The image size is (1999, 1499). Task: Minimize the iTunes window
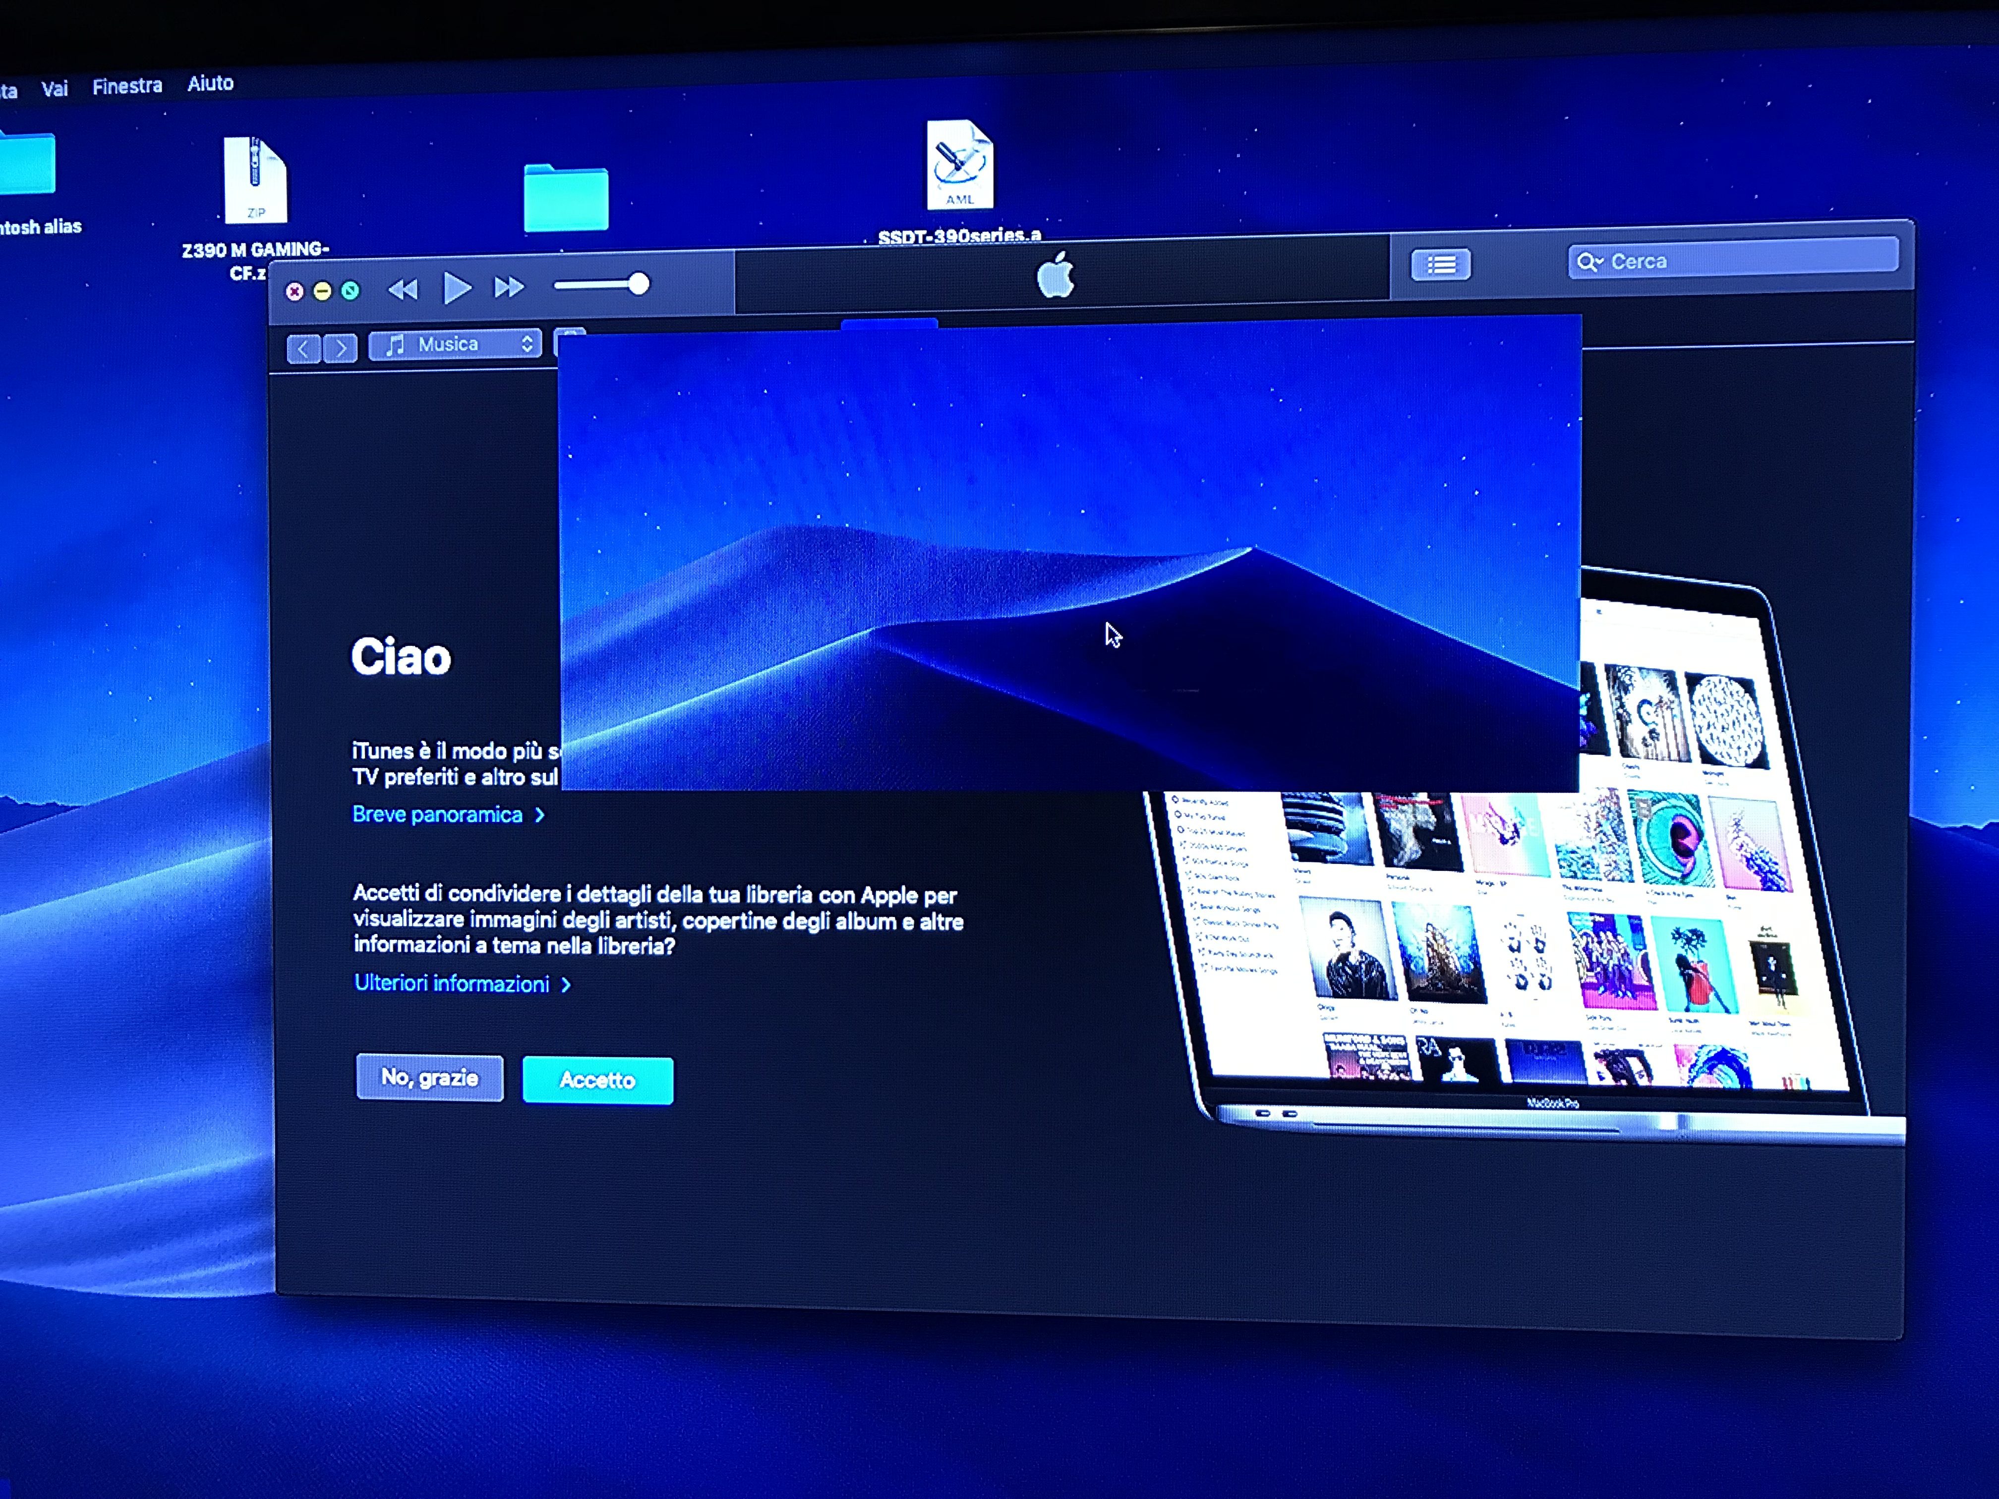tap(322, 291)
